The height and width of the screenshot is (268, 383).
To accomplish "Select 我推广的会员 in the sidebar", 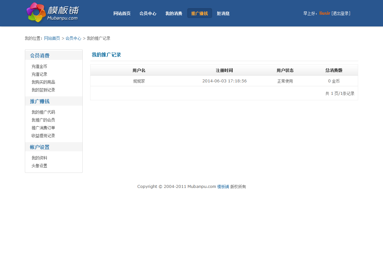I will tap(43, 120).
